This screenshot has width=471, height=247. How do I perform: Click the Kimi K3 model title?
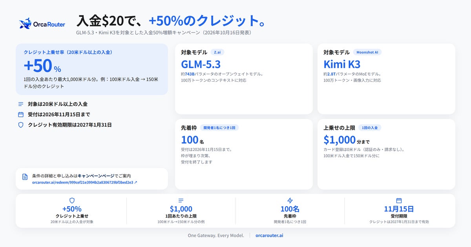click(342, 64)
